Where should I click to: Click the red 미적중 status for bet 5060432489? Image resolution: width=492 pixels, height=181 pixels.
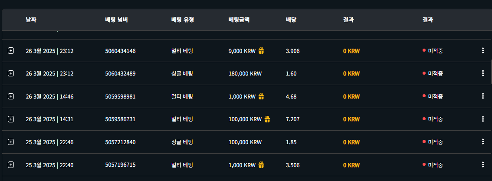[435, 73]
